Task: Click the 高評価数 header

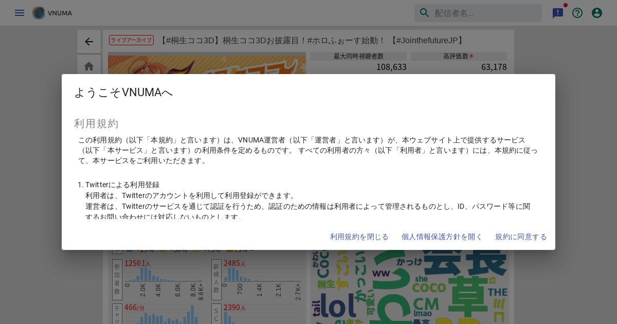Action: pyautogui.click(x=459, y=56)
